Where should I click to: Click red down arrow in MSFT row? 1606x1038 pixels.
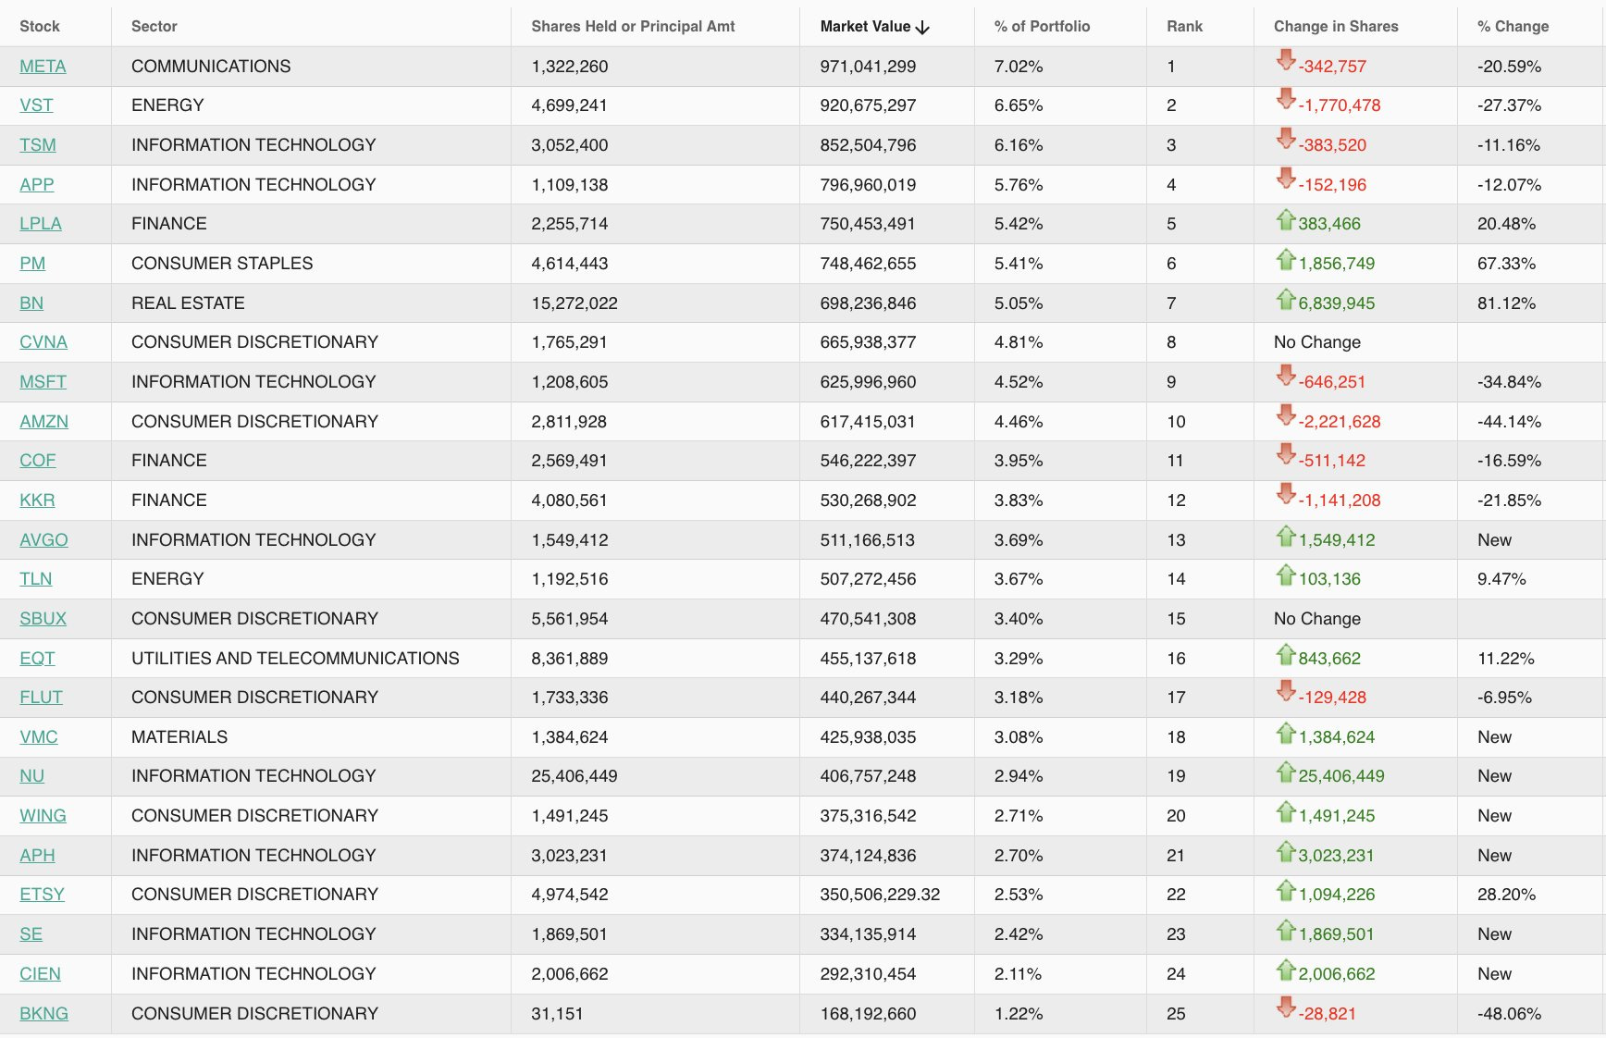pyautogui.click(x=1286, y=376)
